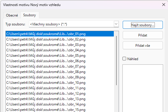Select file obr_01.png in list
168x112 pixels.
click(60, 34)
